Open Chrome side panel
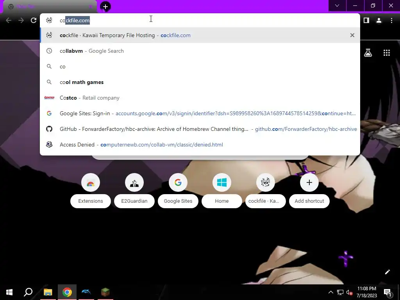The image size is (400, 300). tap(366, 20)
